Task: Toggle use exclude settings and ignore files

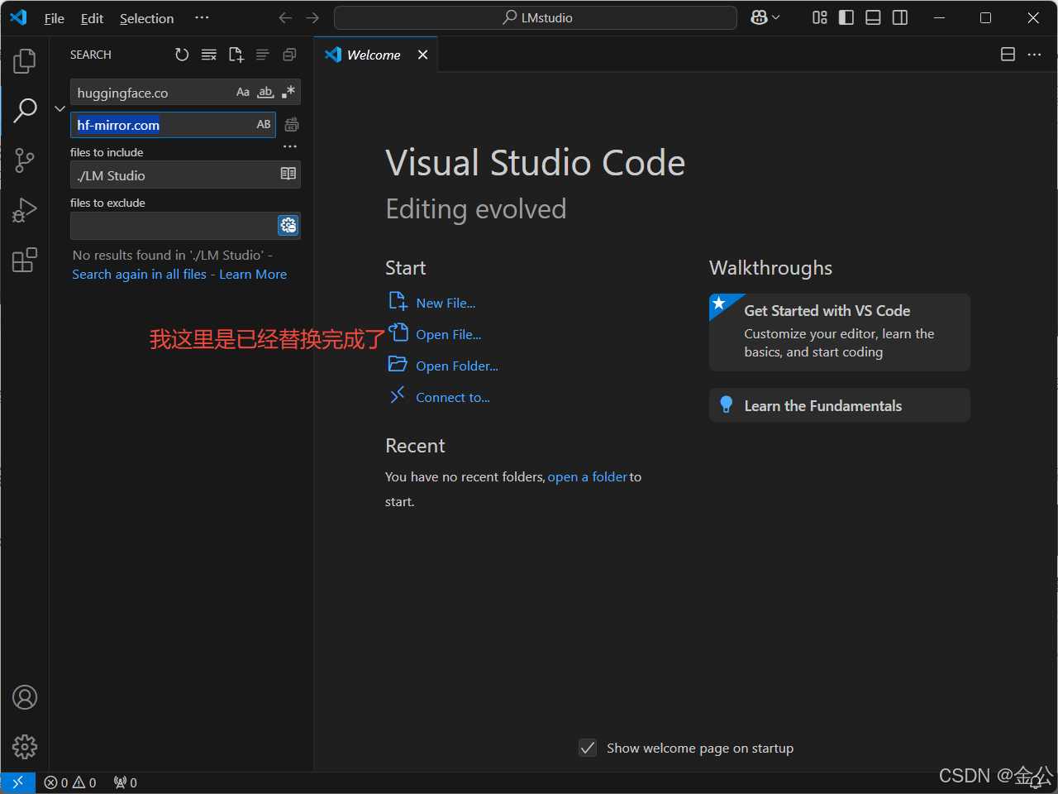Action: pos(288,225)
